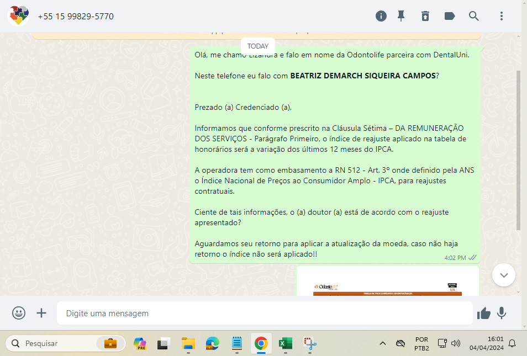Click the TODAY date badge

coord(258,46)
